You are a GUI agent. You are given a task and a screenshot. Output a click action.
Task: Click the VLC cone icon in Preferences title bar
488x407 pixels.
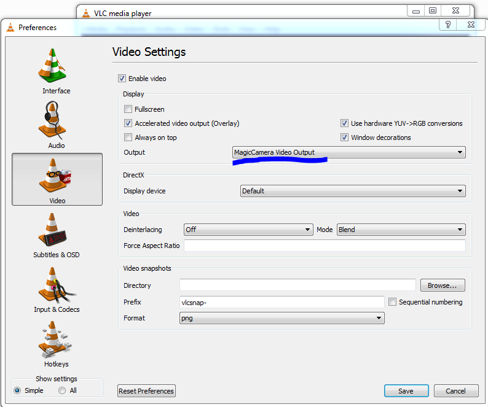pyautogui.click(x=10, y=28)
